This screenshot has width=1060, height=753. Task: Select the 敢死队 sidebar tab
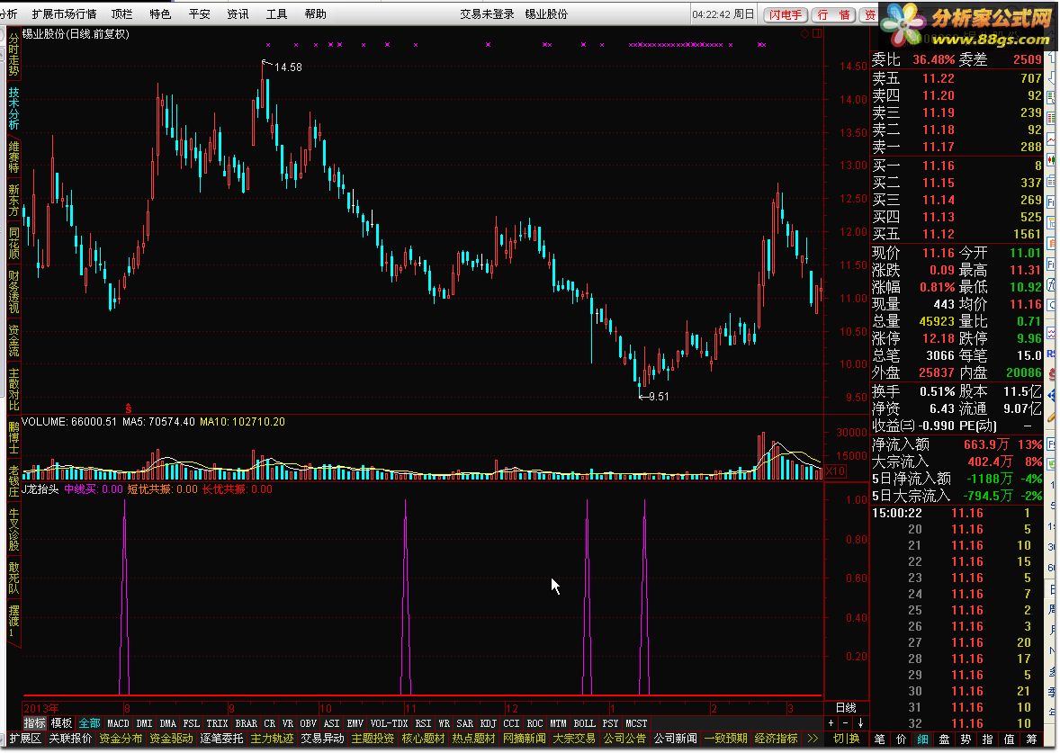coord(13,578)
